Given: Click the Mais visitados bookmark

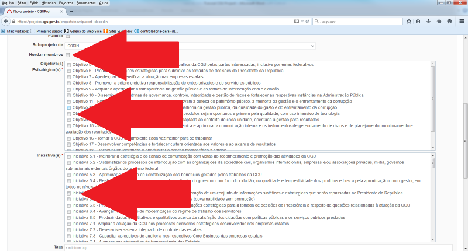Looking at the screenshot, I should (x=18, y=31).
